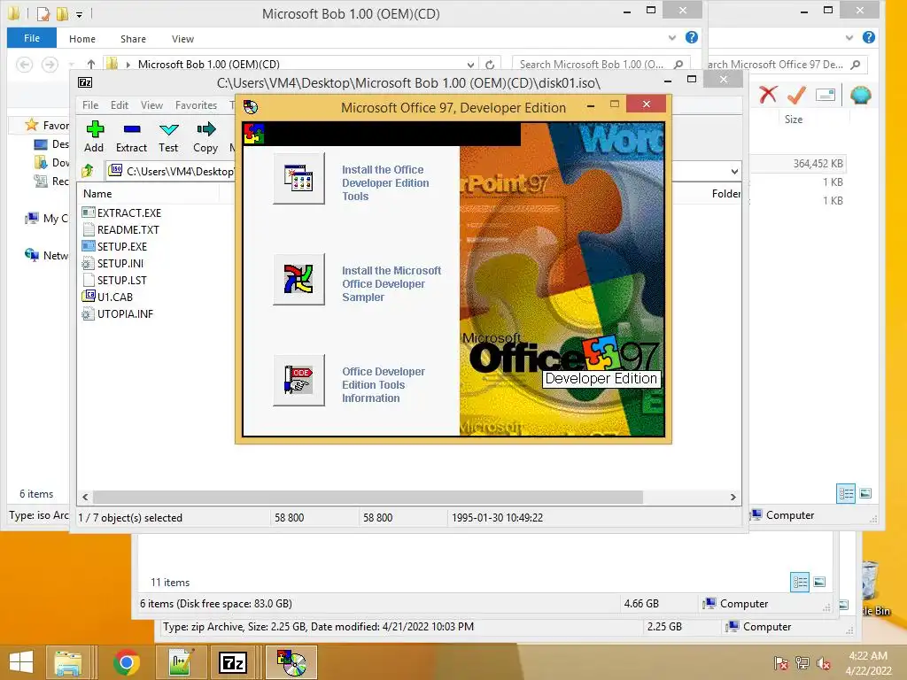Click the 7-Zip Extract button
This screenshot has height=680, width=907.
[x=131, y=137]
